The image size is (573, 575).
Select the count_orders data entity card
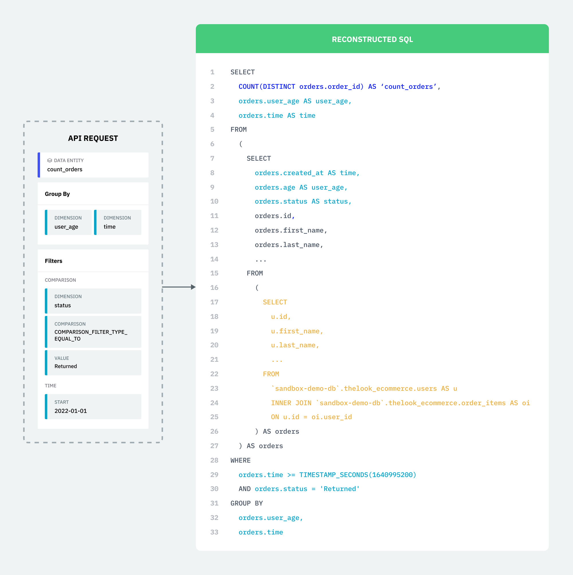pyautogui.click(x=94, y=165)
